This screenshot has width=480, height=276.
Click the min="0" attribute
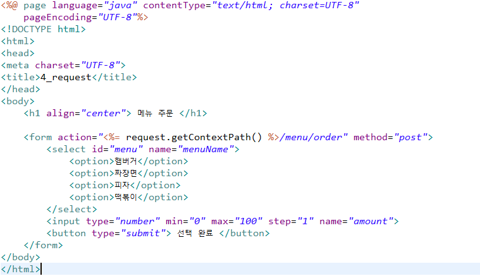click(x=185, y=221)
